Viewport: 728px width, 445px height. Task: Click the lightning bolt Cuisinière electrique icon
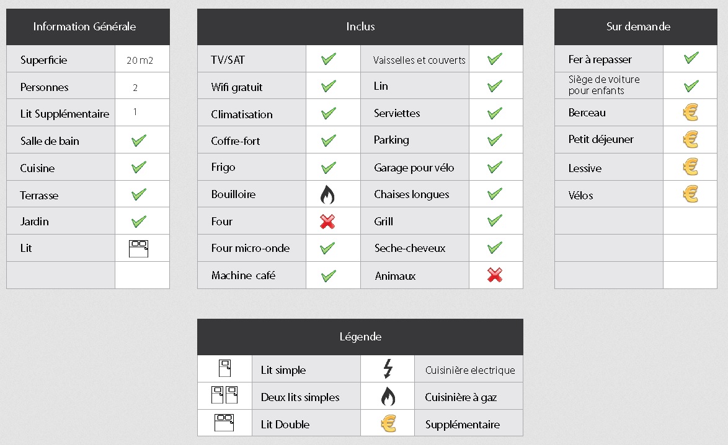[x=388, y=369]
